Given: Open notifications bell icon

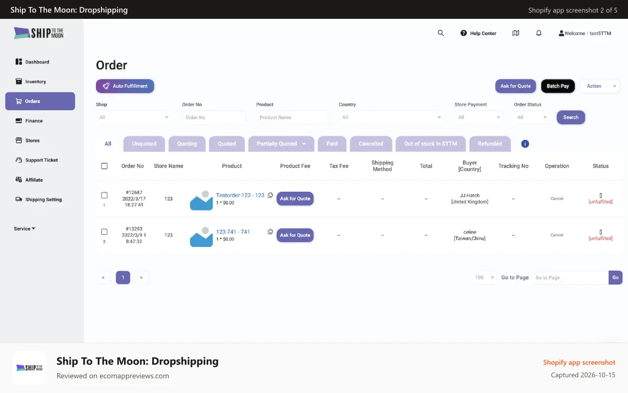Looking at the screenshot, I should 539,33.
